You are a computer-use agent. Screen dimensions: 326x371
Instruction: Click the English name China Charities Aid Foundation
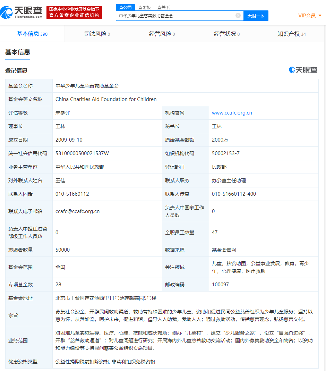pos(106,99)
